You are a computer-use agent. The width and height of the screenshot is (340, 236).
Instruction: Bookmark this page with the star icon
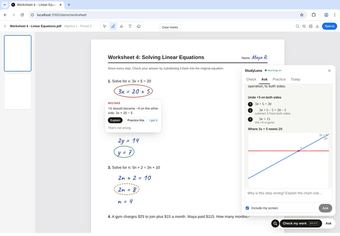click(x=302, y=15)
